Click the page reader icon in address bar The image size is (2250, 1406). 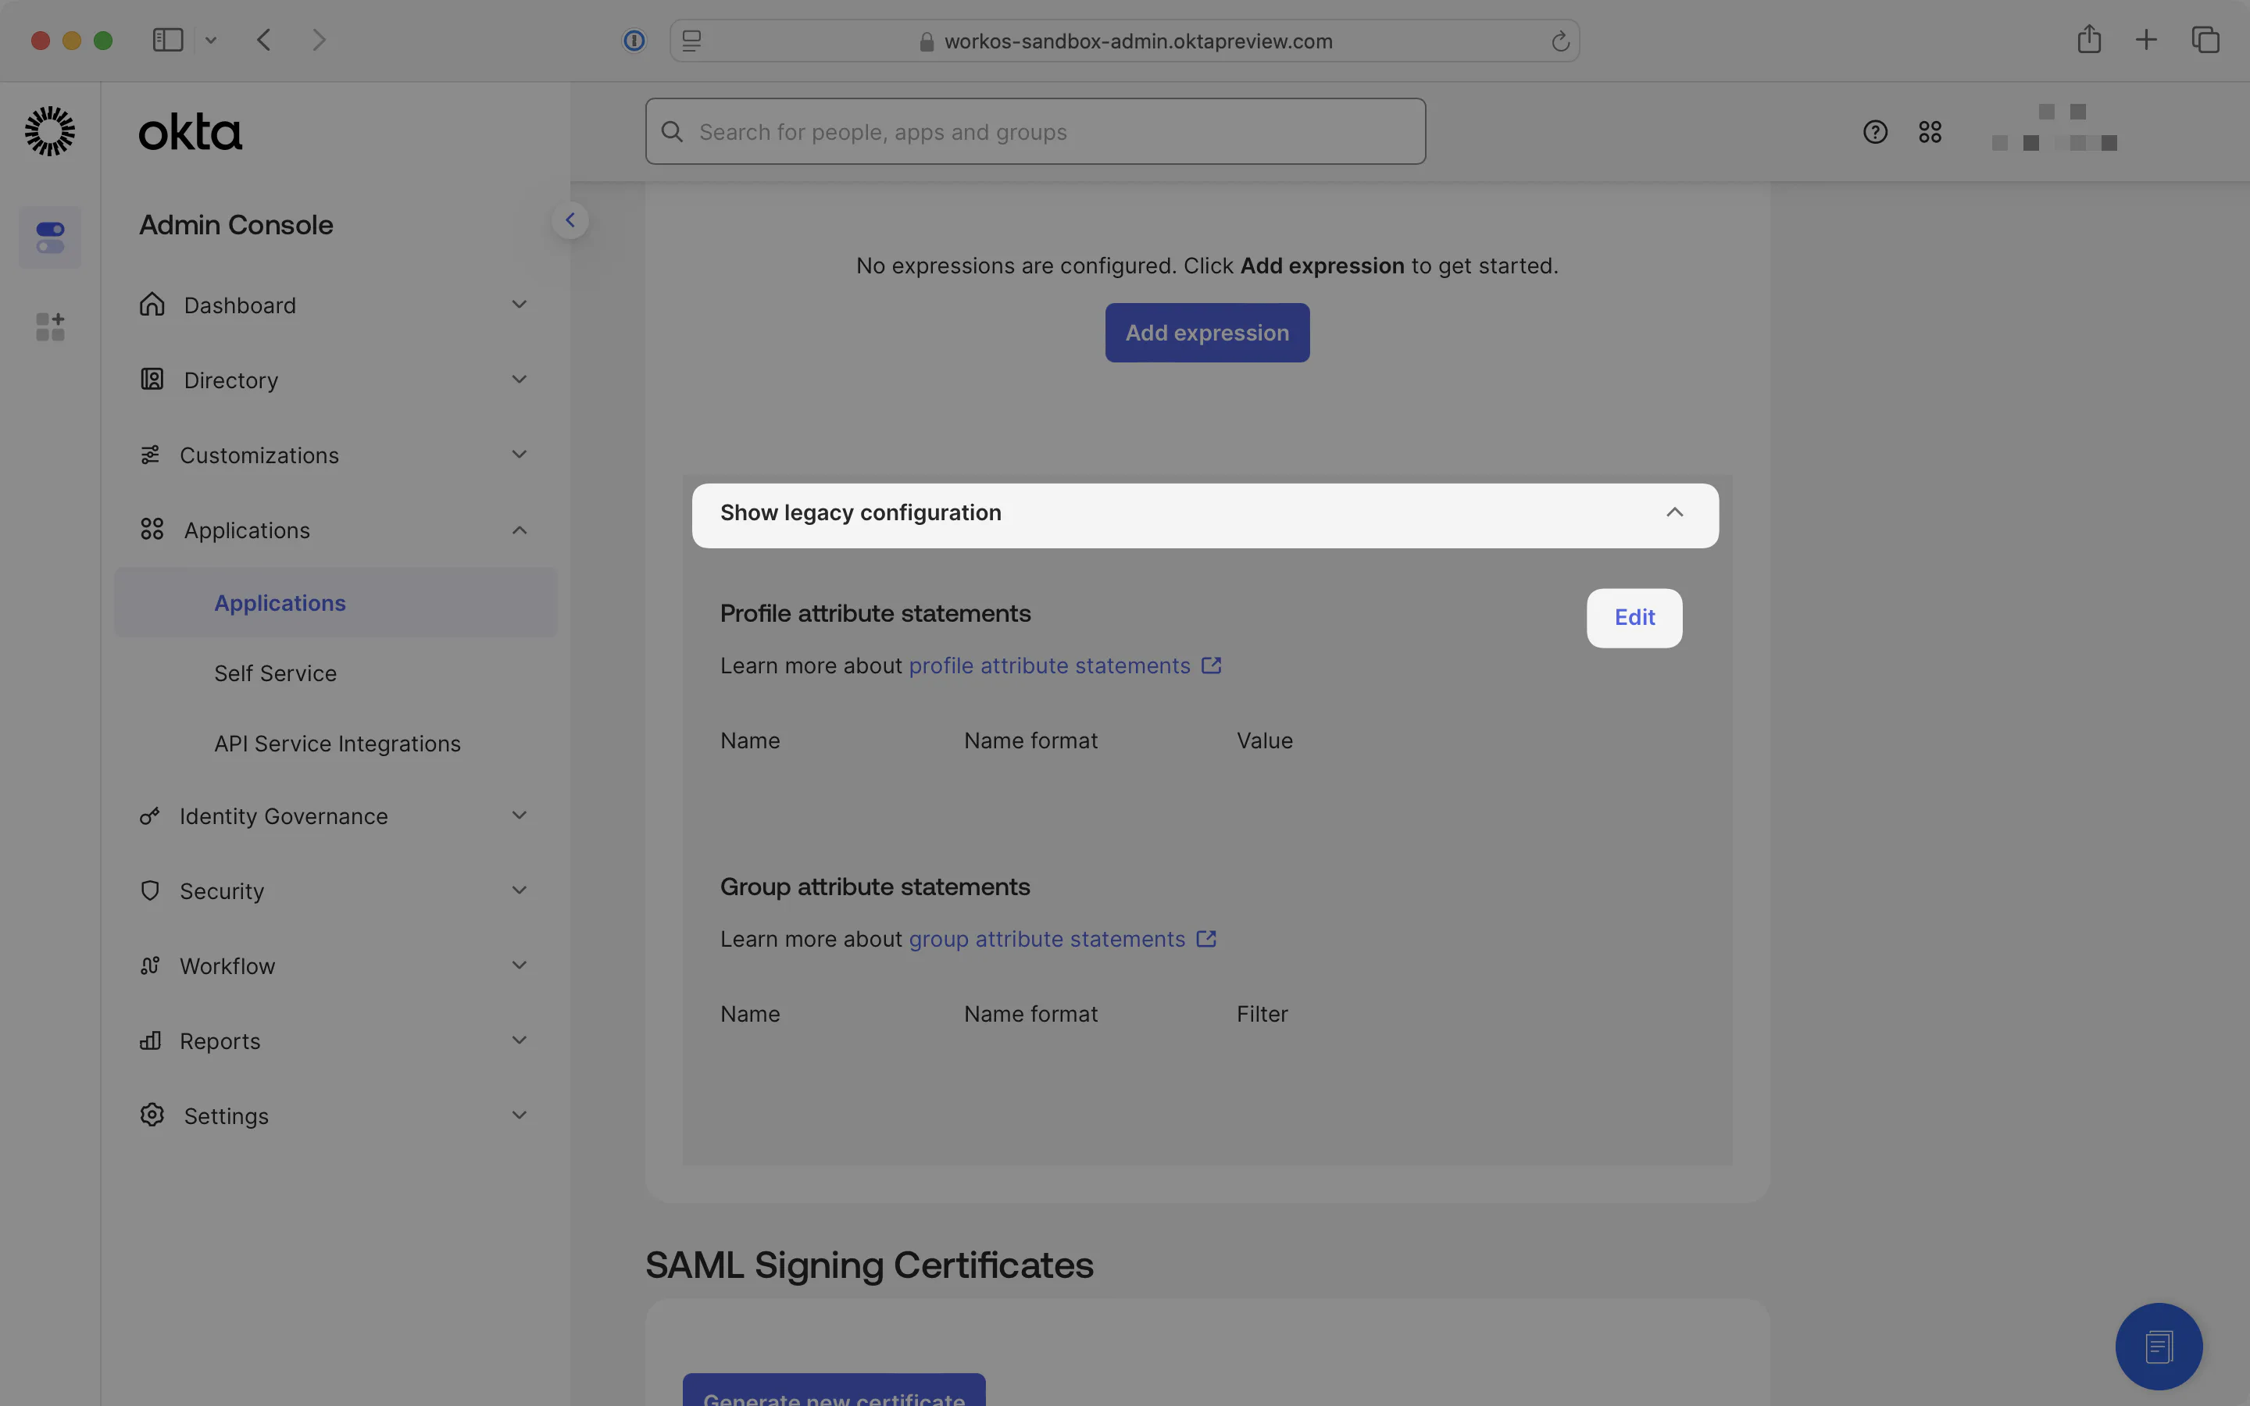tap(691, 41)
